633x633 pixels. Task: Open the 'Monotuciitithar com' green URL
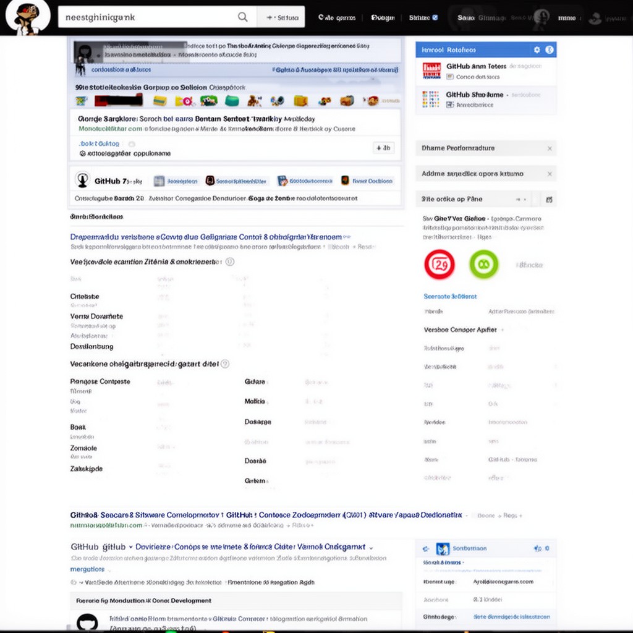tap(110, 129)
